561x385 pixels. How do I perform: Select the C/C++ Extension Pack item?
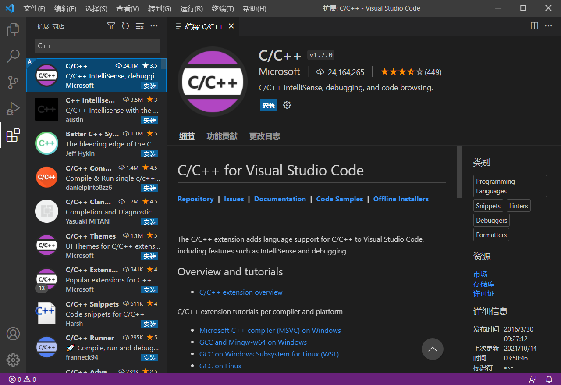[x=96, y=279]
